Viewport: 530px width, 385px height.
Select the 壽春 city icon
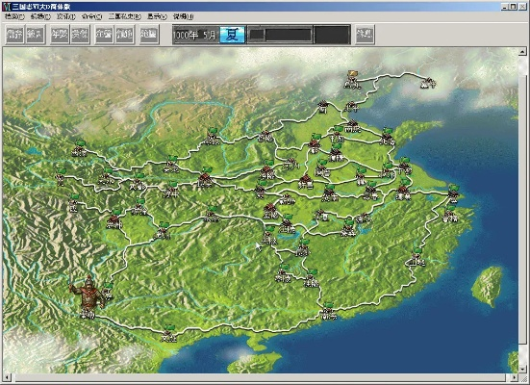click(x=370, y=192)
